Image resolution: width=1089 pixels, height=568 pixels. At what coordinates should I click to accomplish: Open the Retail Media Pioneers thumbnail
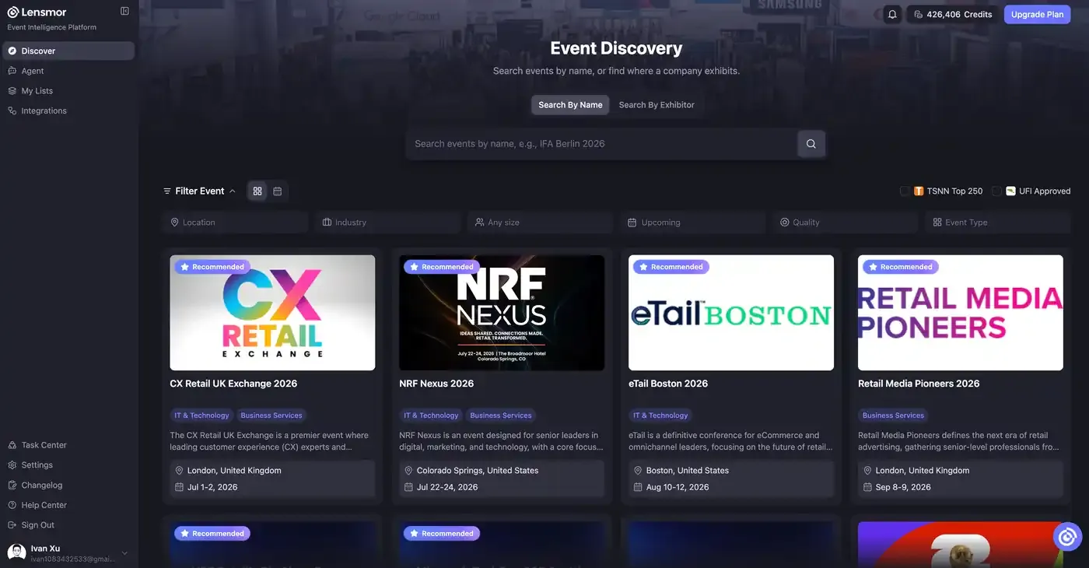pos(961,313)
